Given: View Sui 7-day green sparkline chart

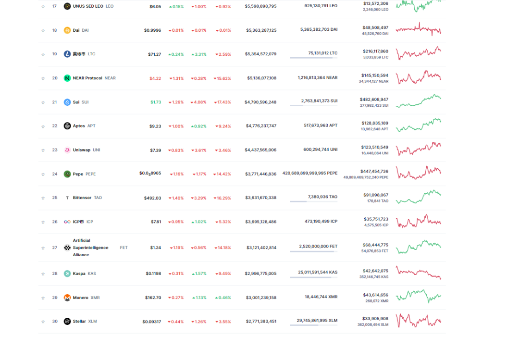Looking at the screenshot, I should [x=419, y=101].
